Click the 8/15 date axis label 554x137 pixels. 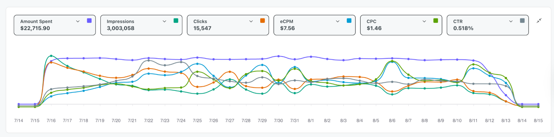[x=538, y=121]
